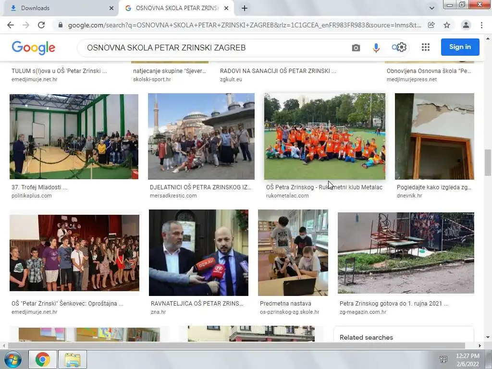This screenshot has height=369, width=492.
Task: Click the vertical scrollbar thumb
Action: click(488, 162)
